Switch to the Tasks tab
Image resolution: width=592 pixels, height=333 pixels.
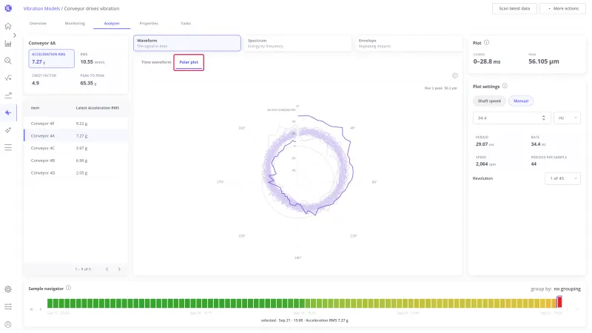coord(186,24)
